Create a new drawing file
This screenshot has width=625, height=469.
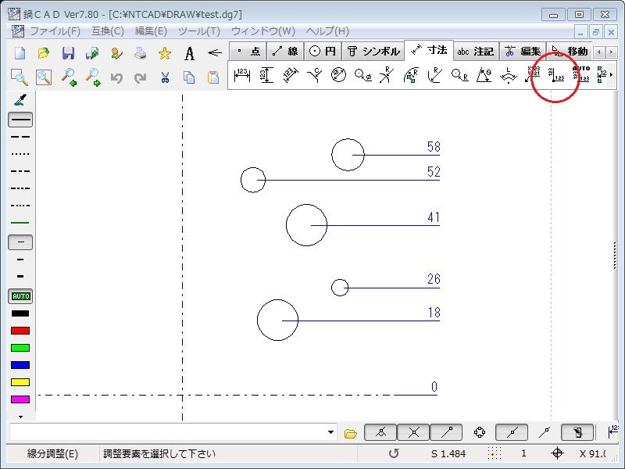click(20, 53)
